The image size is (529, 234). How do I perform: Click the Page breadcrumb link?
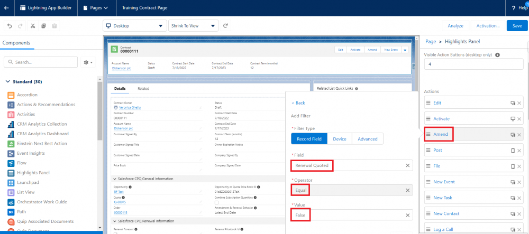[x=431, y=41]
